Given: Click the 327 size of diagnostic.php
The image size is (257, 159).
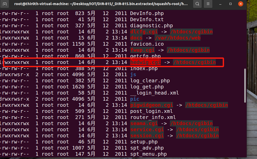Looking at the screenshot, I should click(x=80, y=25).
